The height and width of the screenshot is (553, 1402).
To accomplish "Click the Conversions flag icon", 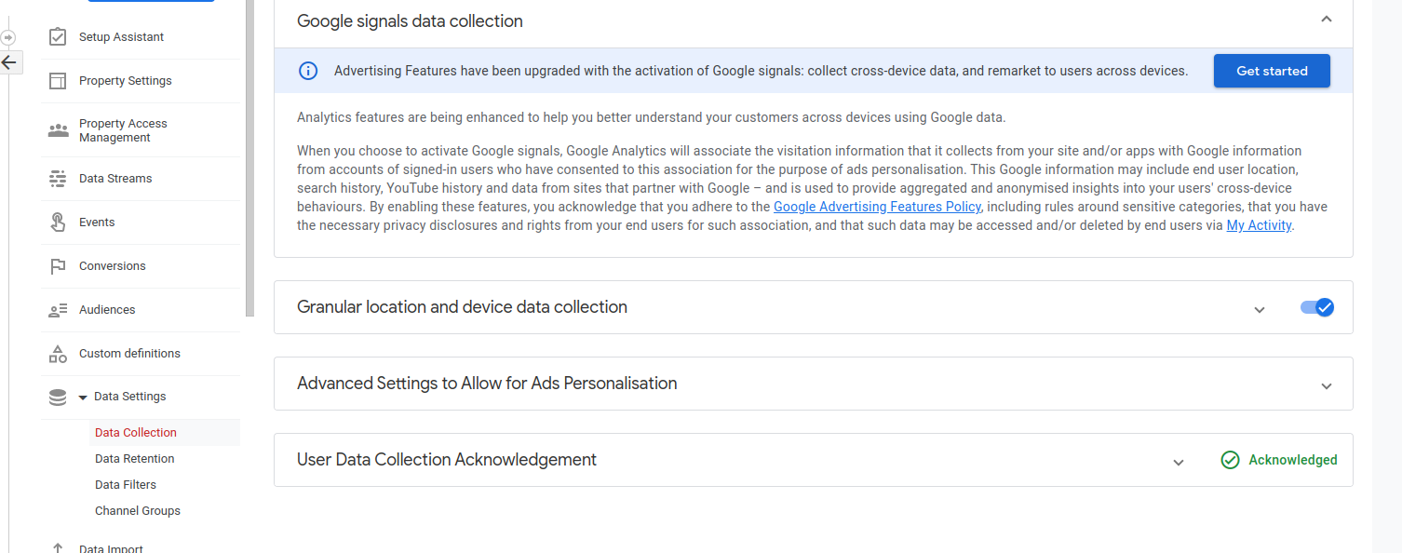I will [58, 266].
